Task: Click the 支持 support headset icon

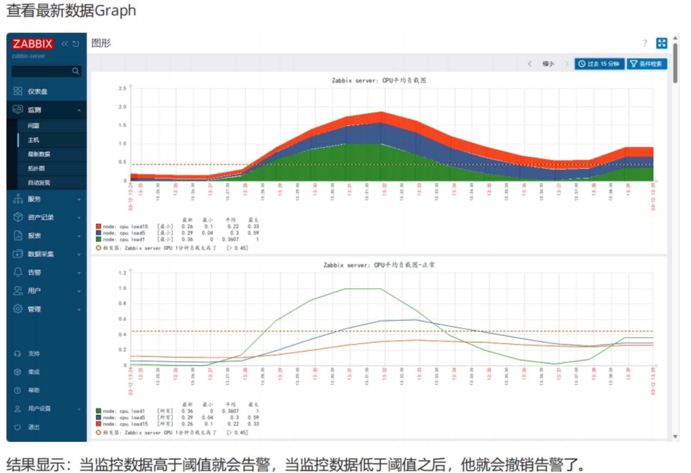Action: pos(18,354)
